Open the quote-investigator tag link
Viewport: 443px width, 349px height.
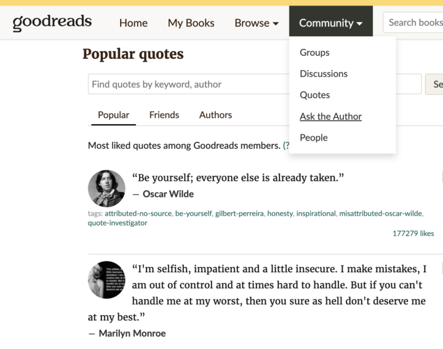(x=118, y=223)
